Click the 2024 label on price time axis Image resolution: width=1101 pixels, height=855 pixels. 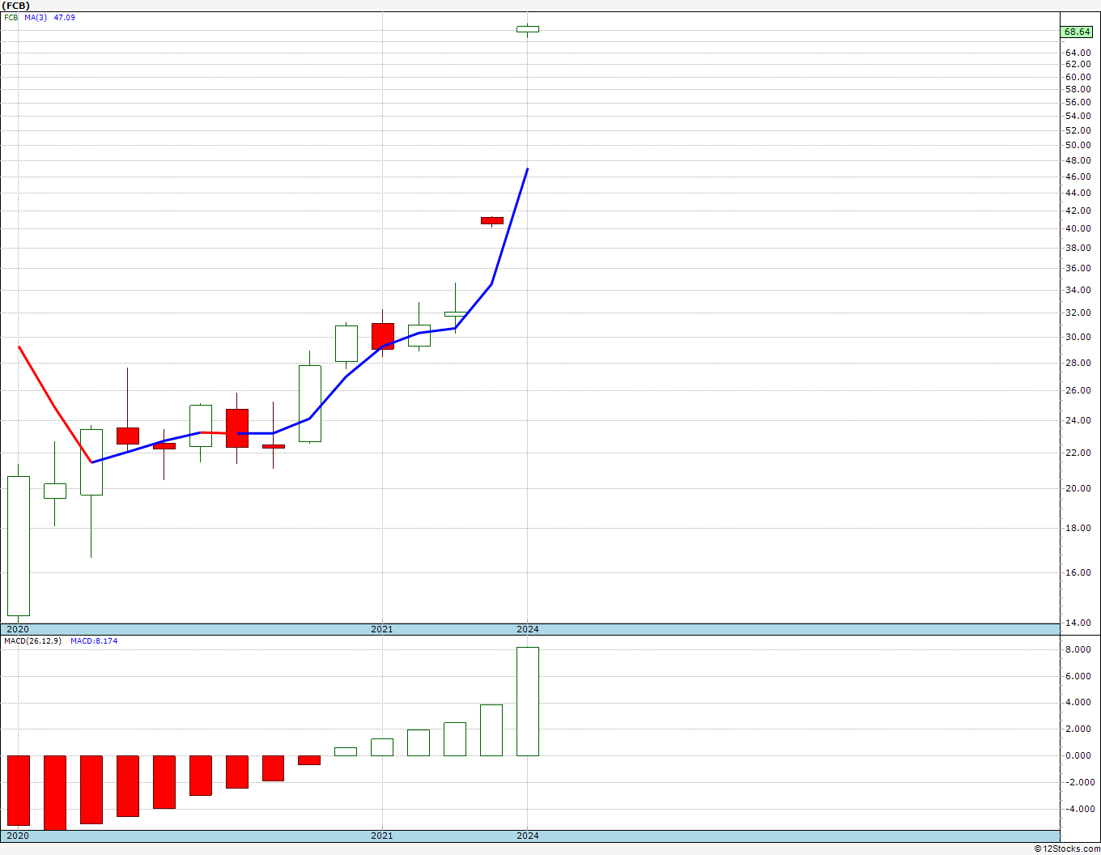pyautogui.click(x=528, y=629)
